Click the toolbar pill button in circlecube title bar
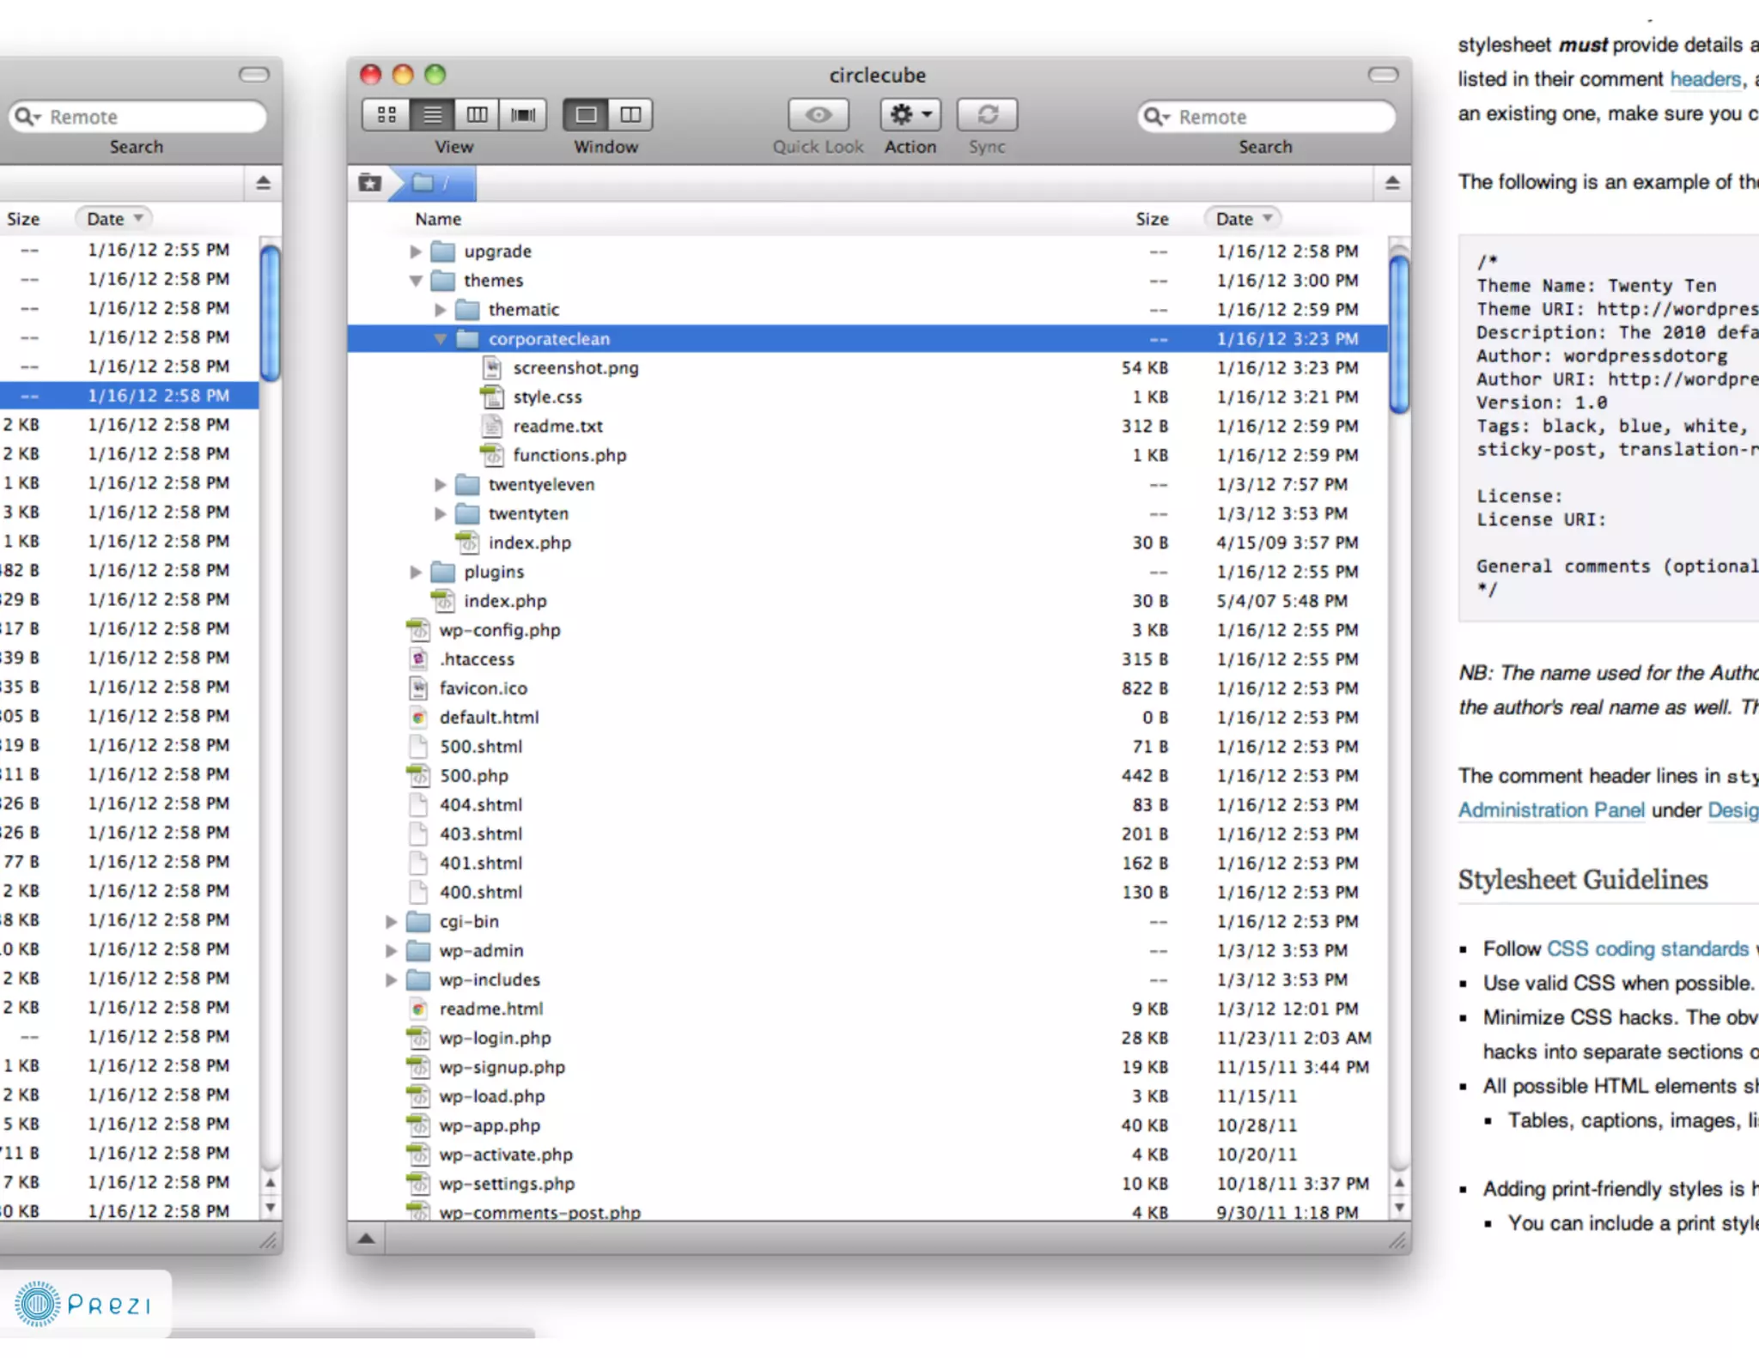1759x1358 pixels. [1383, 75]
